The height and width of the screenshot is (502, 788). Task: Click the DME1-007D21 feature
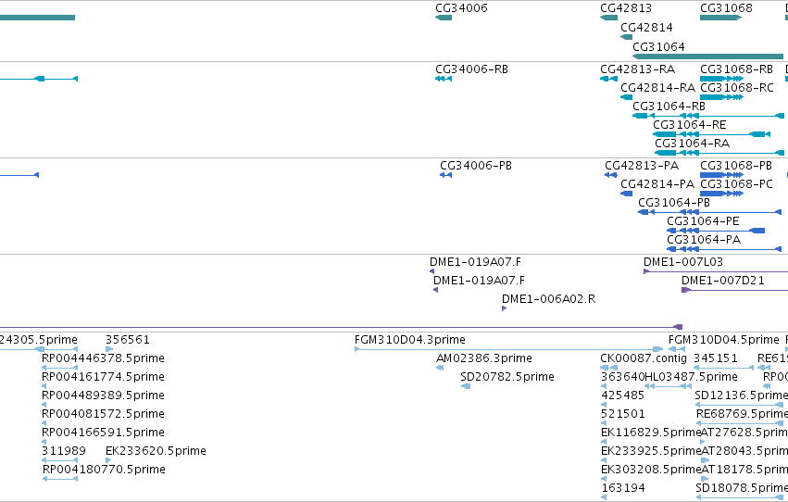[x=734, y=290]
